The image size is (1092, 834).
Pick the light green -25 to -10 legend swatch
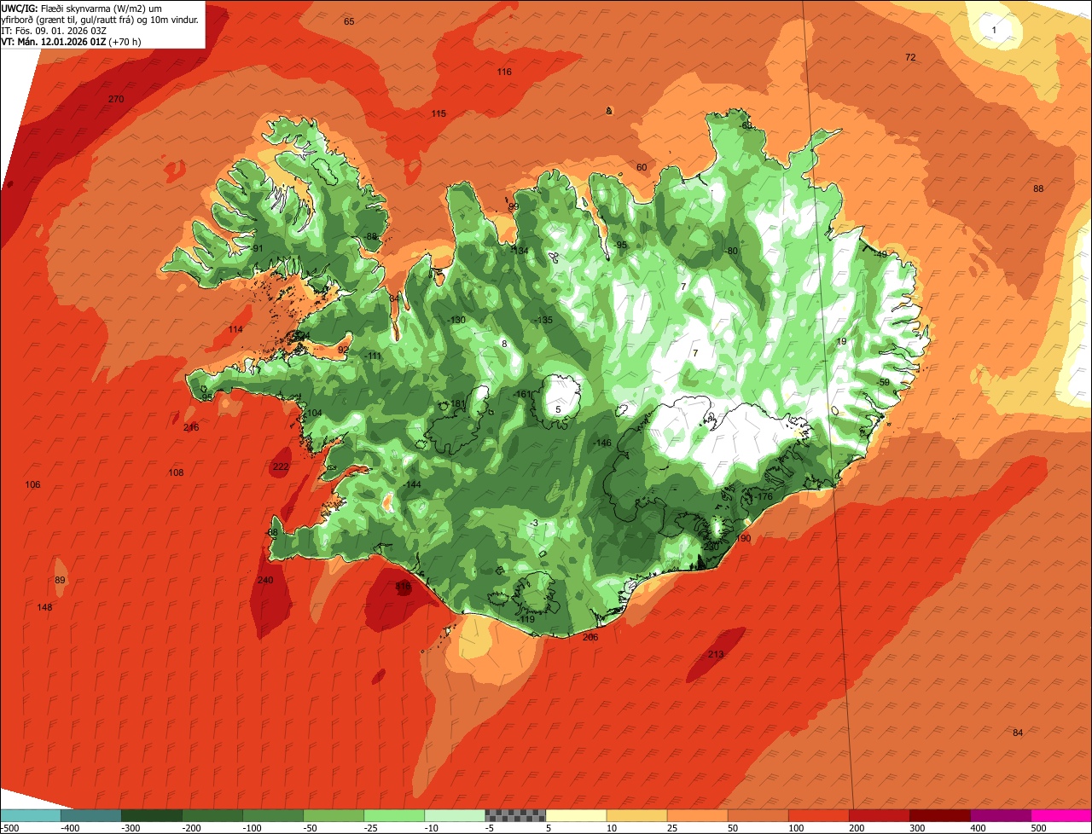coord(394,815)
